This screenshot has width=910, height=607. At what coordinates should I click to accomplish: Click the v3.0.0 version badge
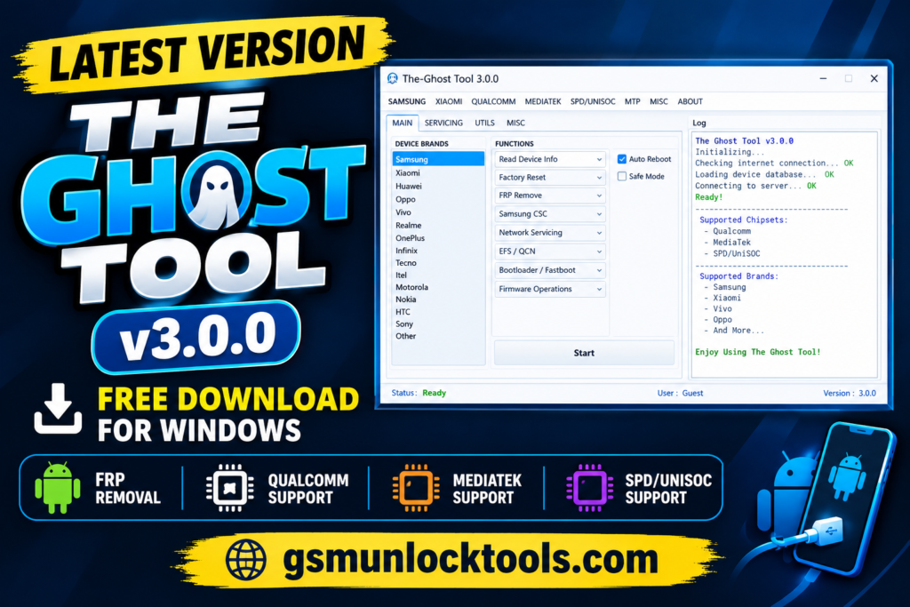[x=196, y=338]
